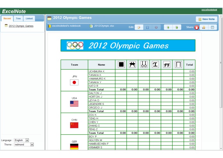Viewport: 223px width, 158px height.
Task: Click the download green arrow icon
Action: point(168,27)
